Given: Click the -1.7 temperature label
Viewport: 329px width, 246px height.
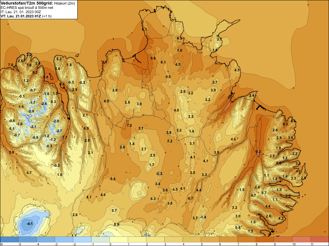Looking at the screenshot, I should [x=32, y=103].
